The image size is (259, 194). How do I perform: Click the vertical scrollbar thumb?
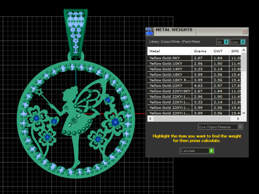(x=244, y=62)
